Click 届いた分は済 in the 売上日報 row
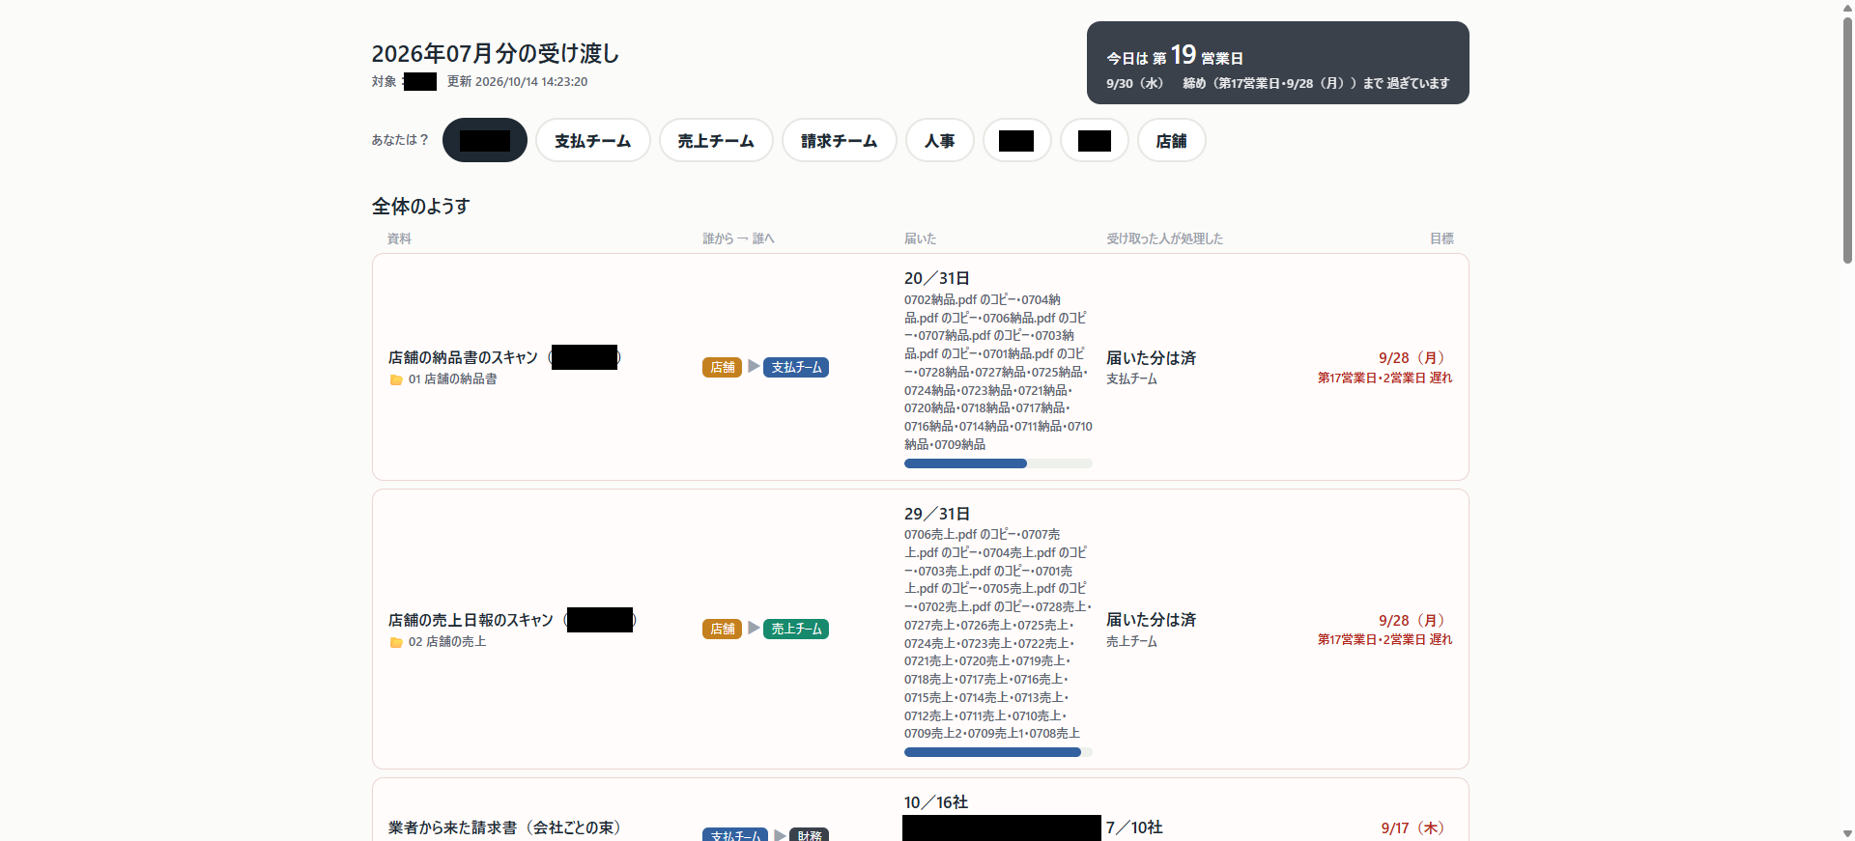Viewport: 1855px width, 841px height. [1152, 620]
